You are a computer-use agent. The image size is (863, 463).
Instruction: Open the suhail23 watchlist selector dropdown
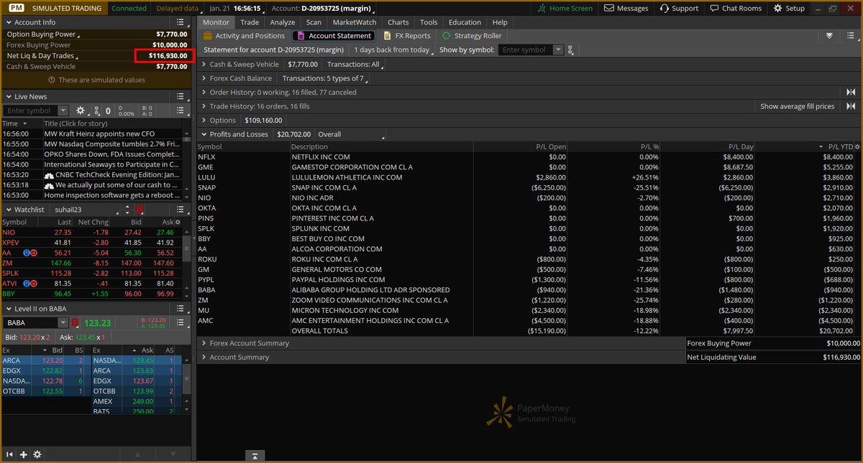point(87,209)
